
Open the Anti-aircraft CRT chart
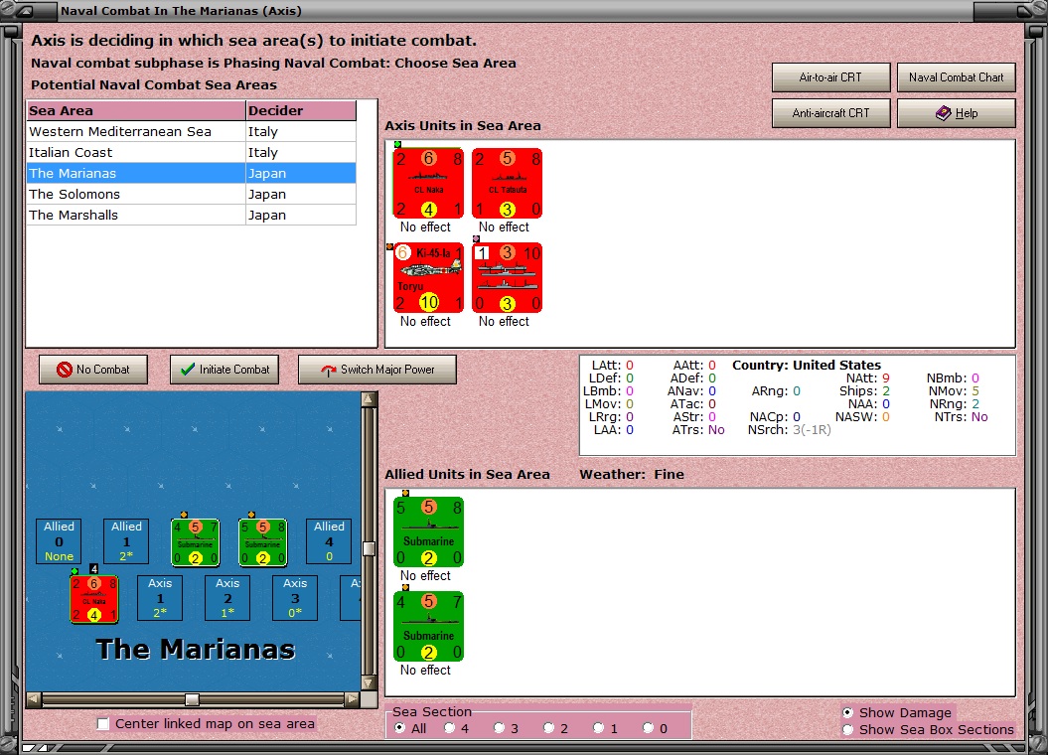(x=830, y=113)
